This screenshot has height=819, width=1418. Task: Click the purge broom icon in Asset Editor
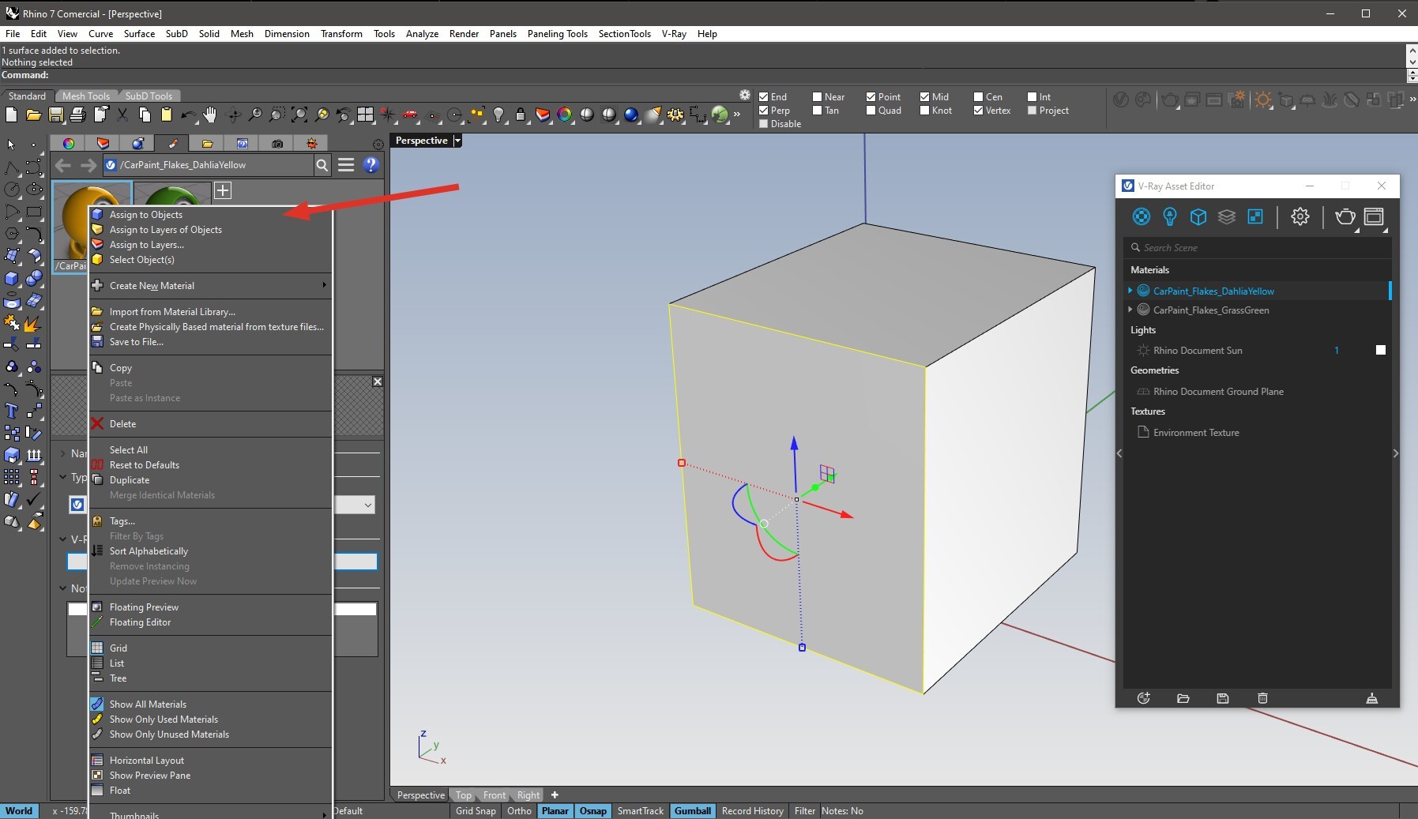pos(1372,698)
